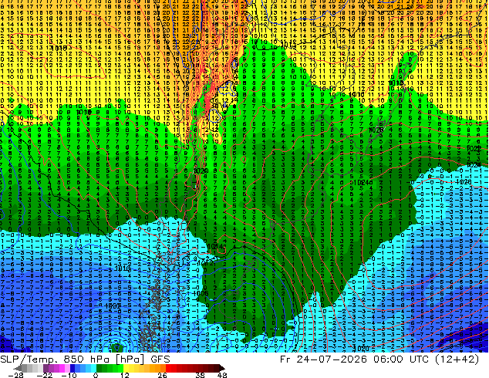Select the cyan legend color segment
489x378 pixels.
[x=94, y=368]
